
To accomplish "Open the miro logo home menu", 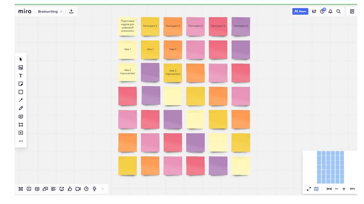I will [25, 11].
